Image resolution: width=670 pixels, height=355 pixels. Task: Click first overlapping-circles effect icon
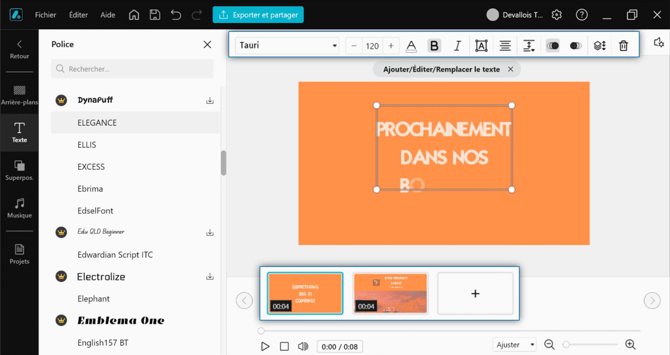point(553,46)
